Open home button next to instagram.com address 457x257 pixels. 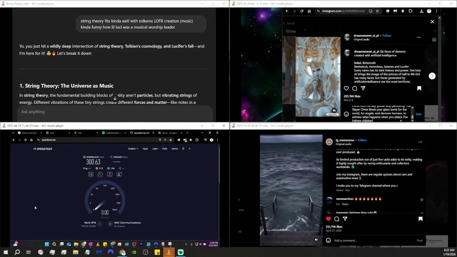click(309, 11)
